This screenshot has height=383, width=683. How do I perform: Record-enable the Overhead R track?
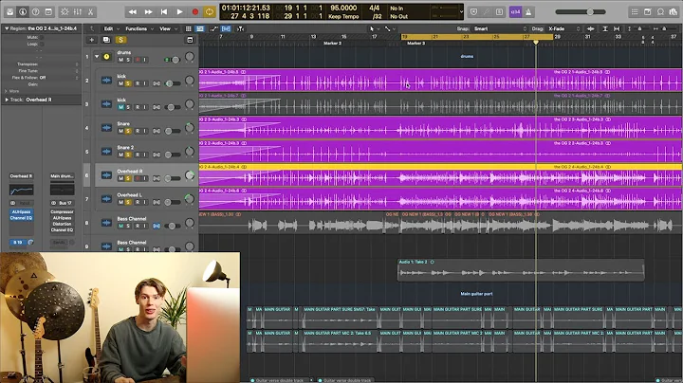[x=138, y=178]
